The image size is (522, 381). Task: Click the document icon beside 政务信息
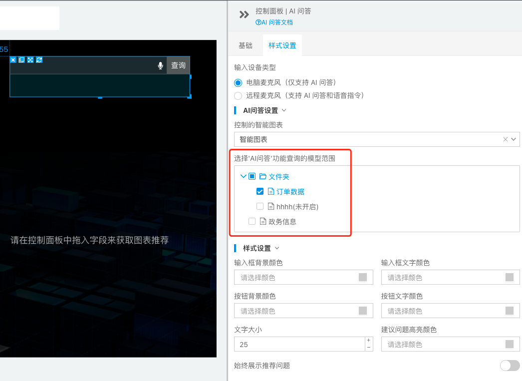click(263, 221)
